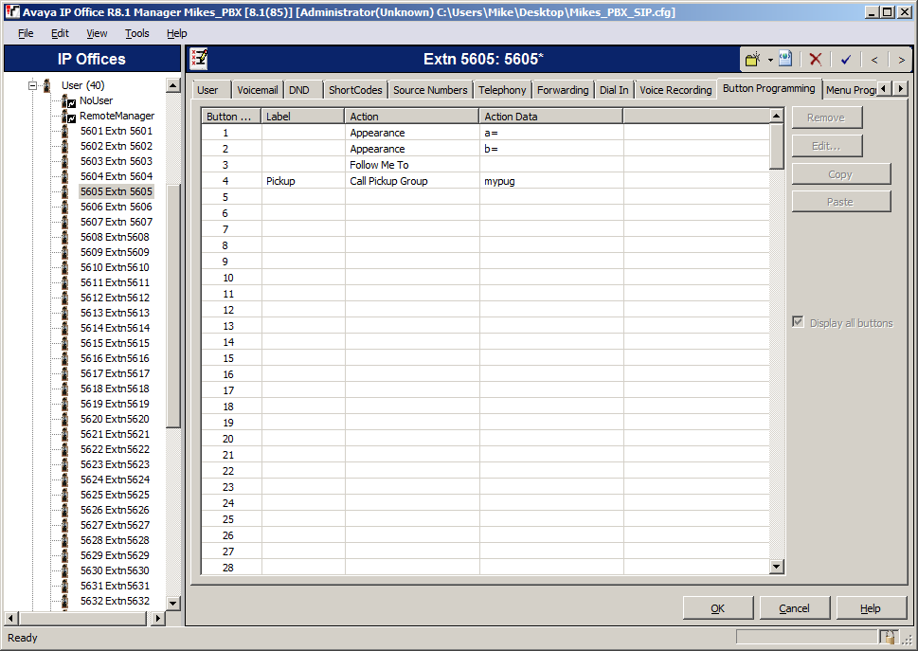Screen dimensions: 918x651
Task: Click the user icon beside 5604 Extn 5604
Action: tap(65, 177)
